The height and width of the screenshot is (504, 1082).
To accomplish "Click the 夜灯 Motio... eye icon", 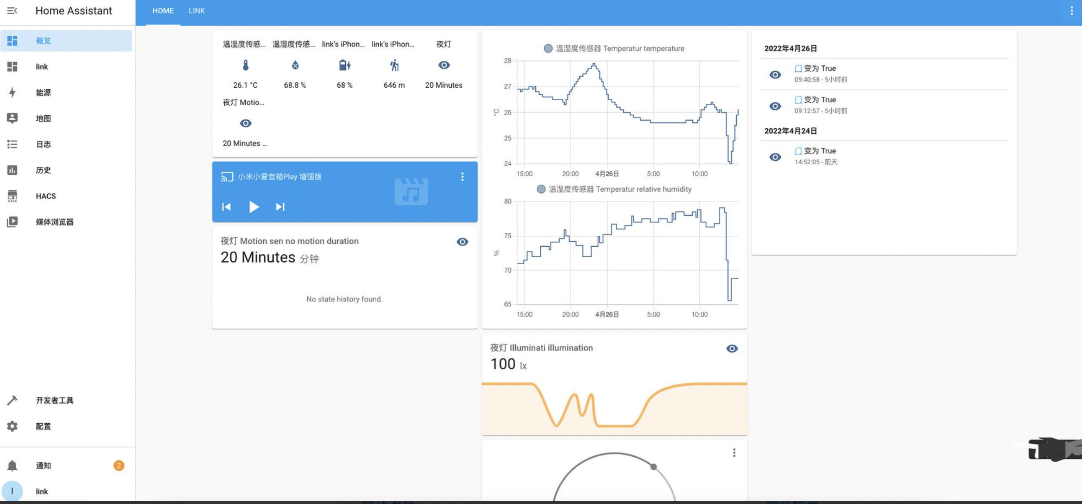I will [x=246, y=124].
